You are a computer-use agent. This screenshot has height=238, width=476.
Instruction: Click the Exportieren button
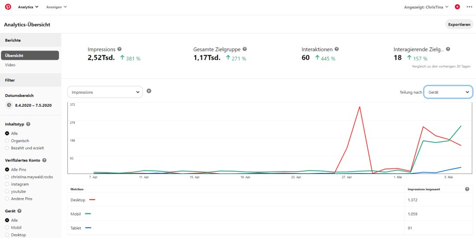459,25
